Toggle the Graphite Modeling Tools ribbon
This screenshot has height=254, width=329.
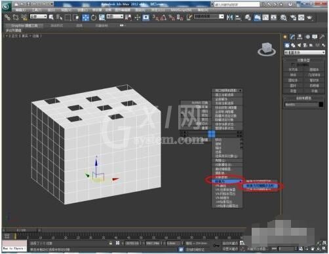pyautogui.click(x=257, y=18)
